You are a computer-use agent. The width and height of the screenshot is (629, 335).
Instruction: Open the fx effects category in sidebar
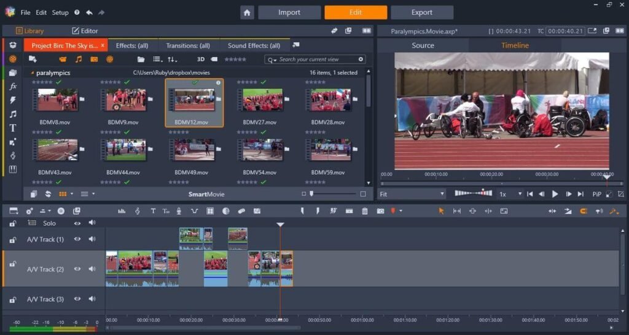(13, 86)
